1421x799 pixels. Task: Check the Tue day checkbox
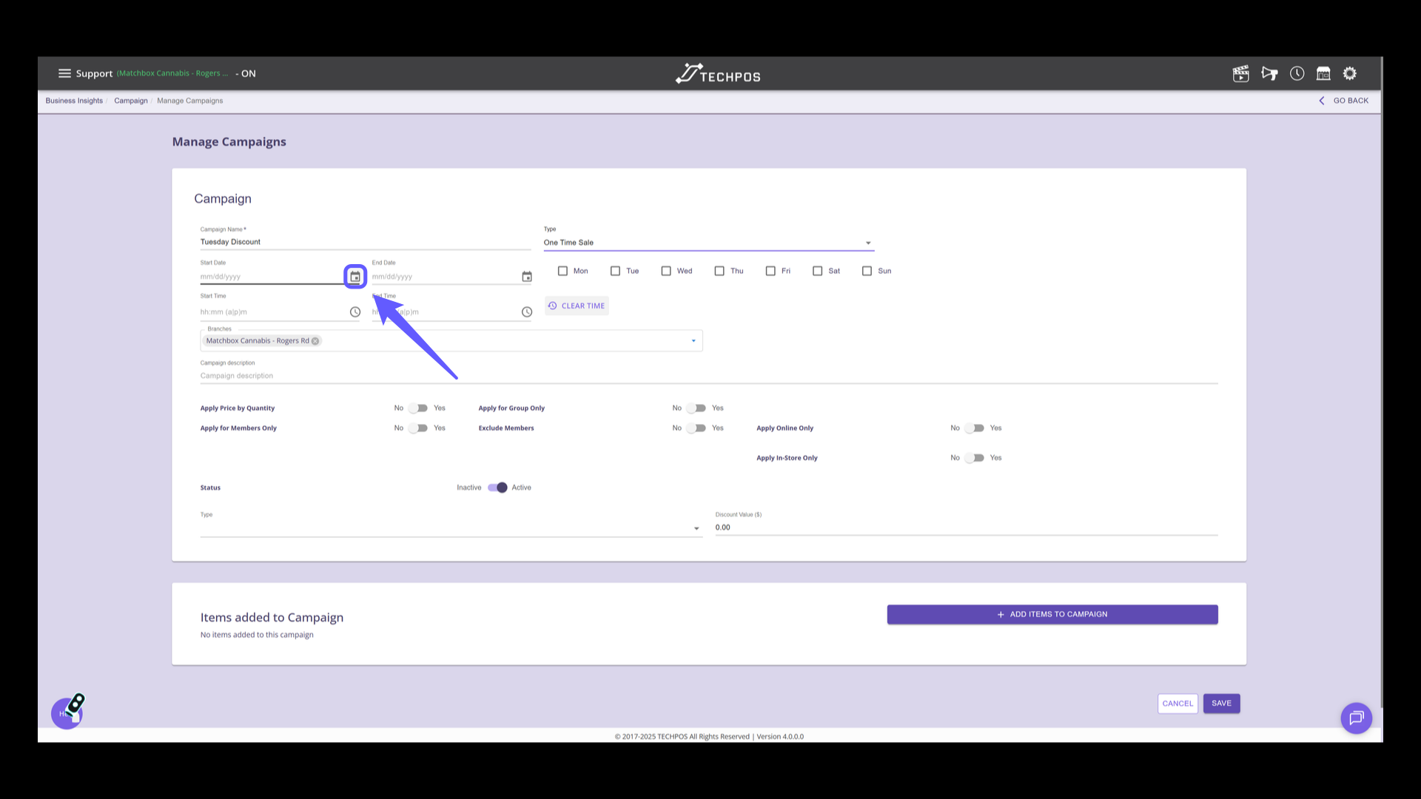[615, 271]
